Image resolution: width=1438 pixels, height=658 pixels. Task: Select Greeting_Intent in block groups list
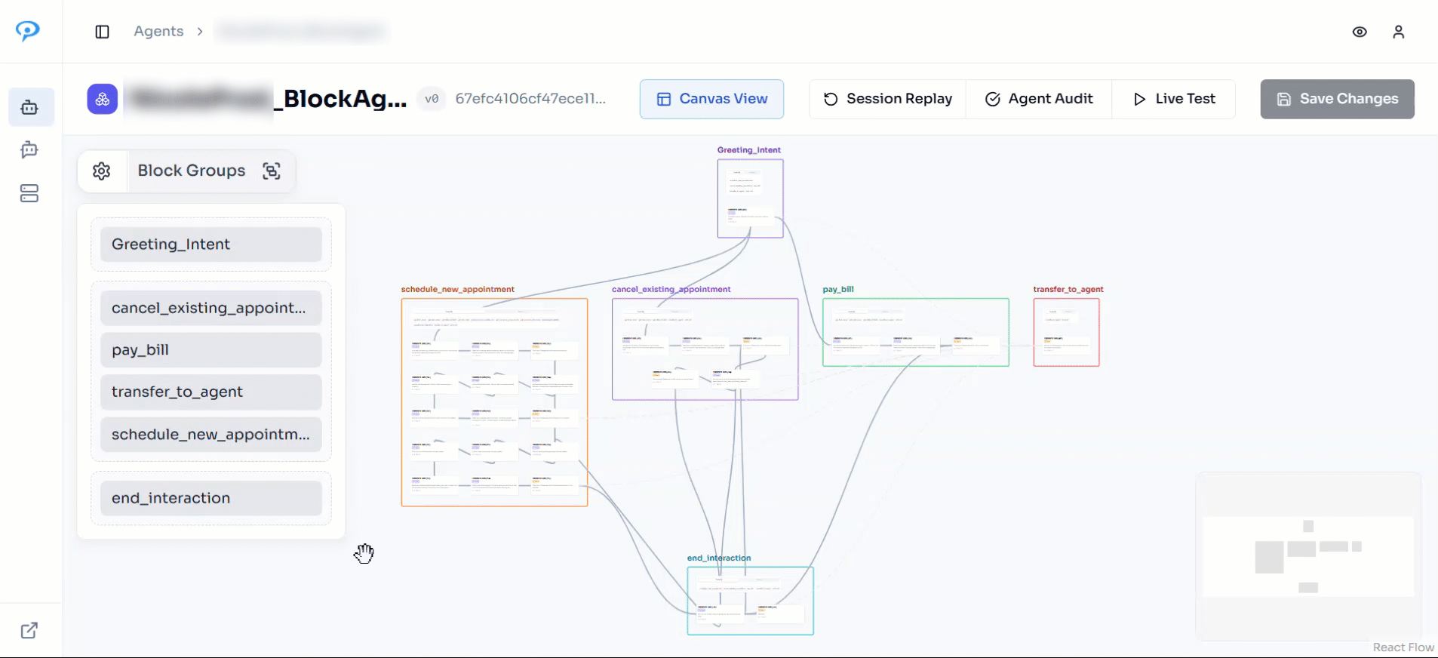pyautogui.click(x=211, y=244)
